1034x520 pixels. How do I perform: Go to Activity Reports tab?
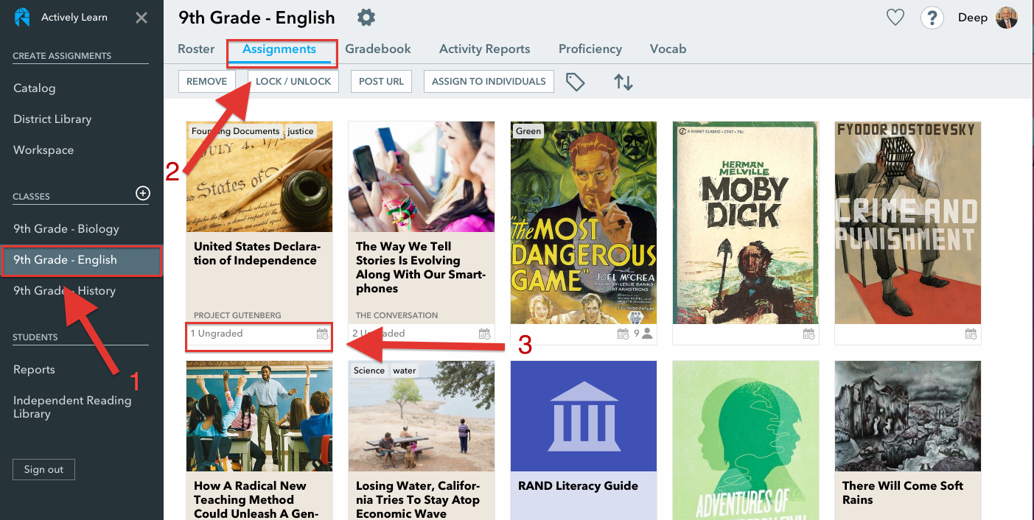click(485, 49)
